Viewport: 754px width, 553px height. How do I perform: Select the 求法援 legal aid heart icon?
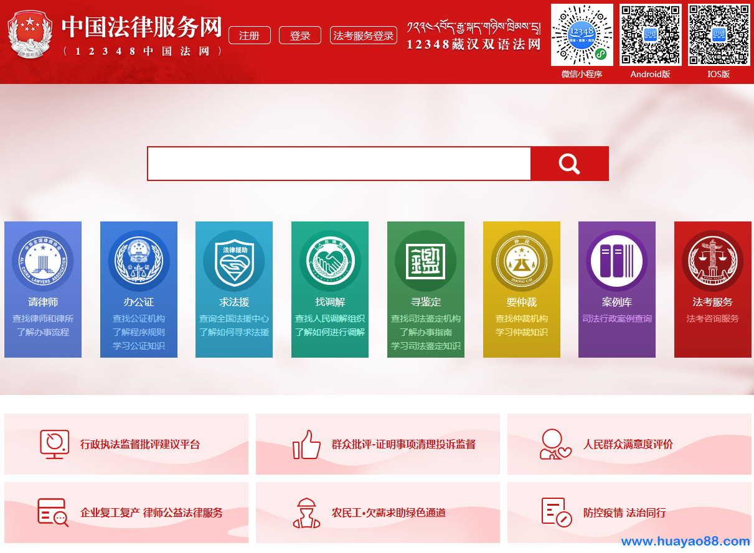(234, 261)
